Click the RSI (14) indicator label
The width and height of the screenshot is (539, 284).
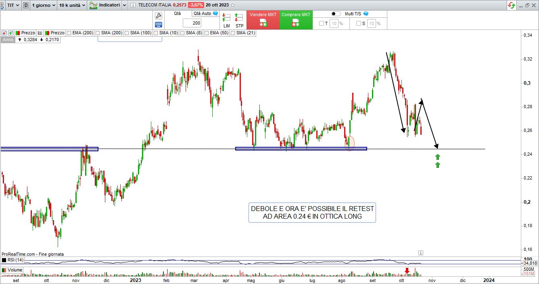pos(17,260)
